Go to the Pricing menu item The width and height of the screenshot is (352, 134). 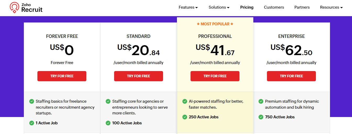pyautogui.click(x=247, y=7)
